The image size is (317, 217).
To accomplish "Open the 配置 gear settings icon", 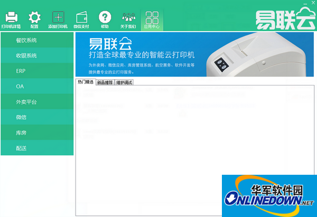I will (34, 20).
